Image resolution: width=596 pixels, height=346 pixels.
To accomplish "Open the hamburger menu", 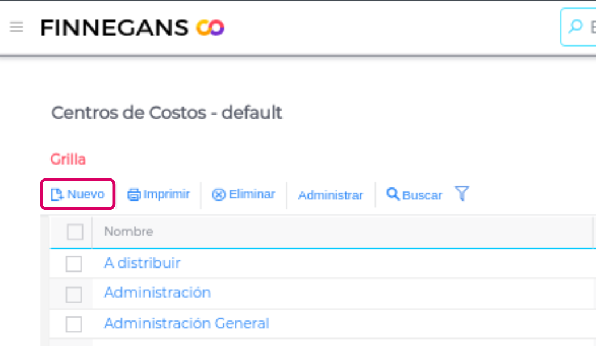I will coord(16,27).
